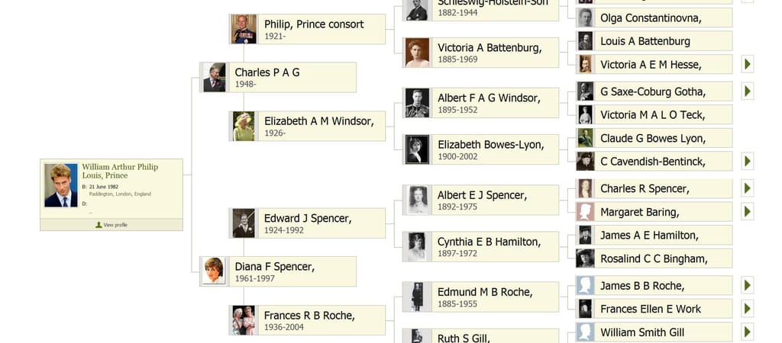Expand ancestors of G Saxe-Coburg Gotha
Image resolution: width=782 pixels, height=343 pixels.
[748, 91]
